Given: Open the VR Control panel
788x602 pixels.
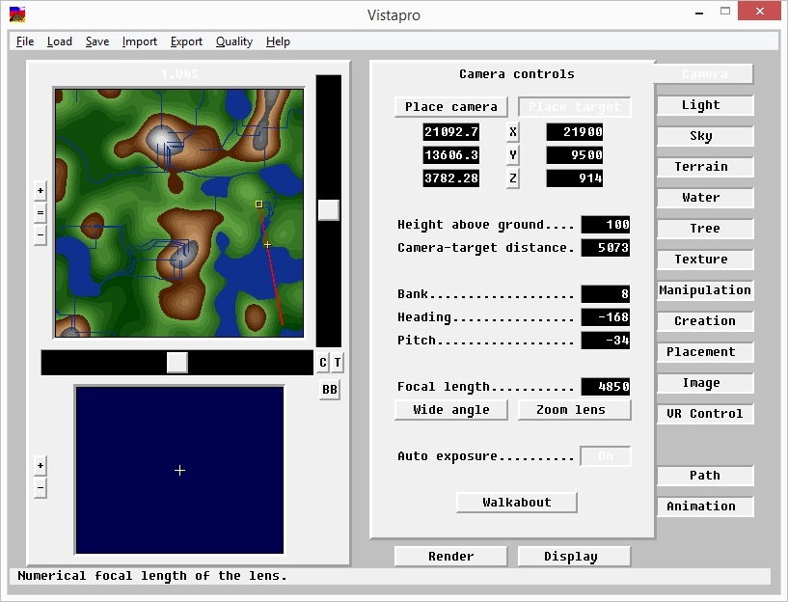Looking at the screenshot, I should click(705, 414).
